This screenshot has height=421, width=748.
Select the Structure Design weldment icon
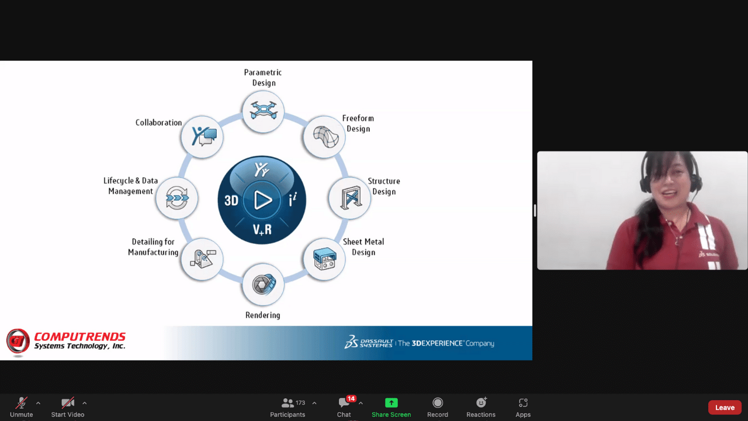(x=349, y=198)
